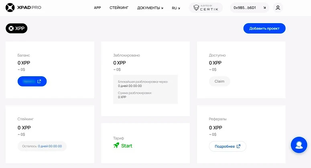Image resolution: width=311 pixels, height=168 pixels.
Task: Click the Start tariff label
Action: tap(126, 146)
